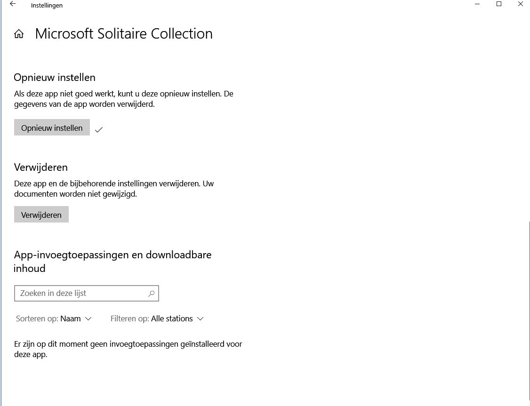
Task: Click the right-edge vertical scrollbar
Action: tap(529, 313)
